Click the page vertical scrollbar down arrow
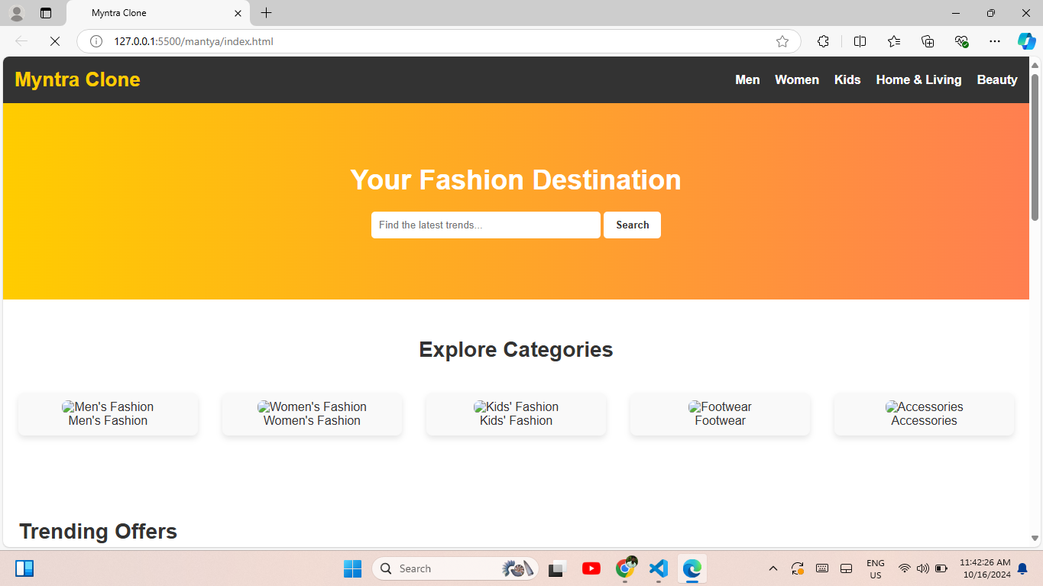 [1035, 539]
